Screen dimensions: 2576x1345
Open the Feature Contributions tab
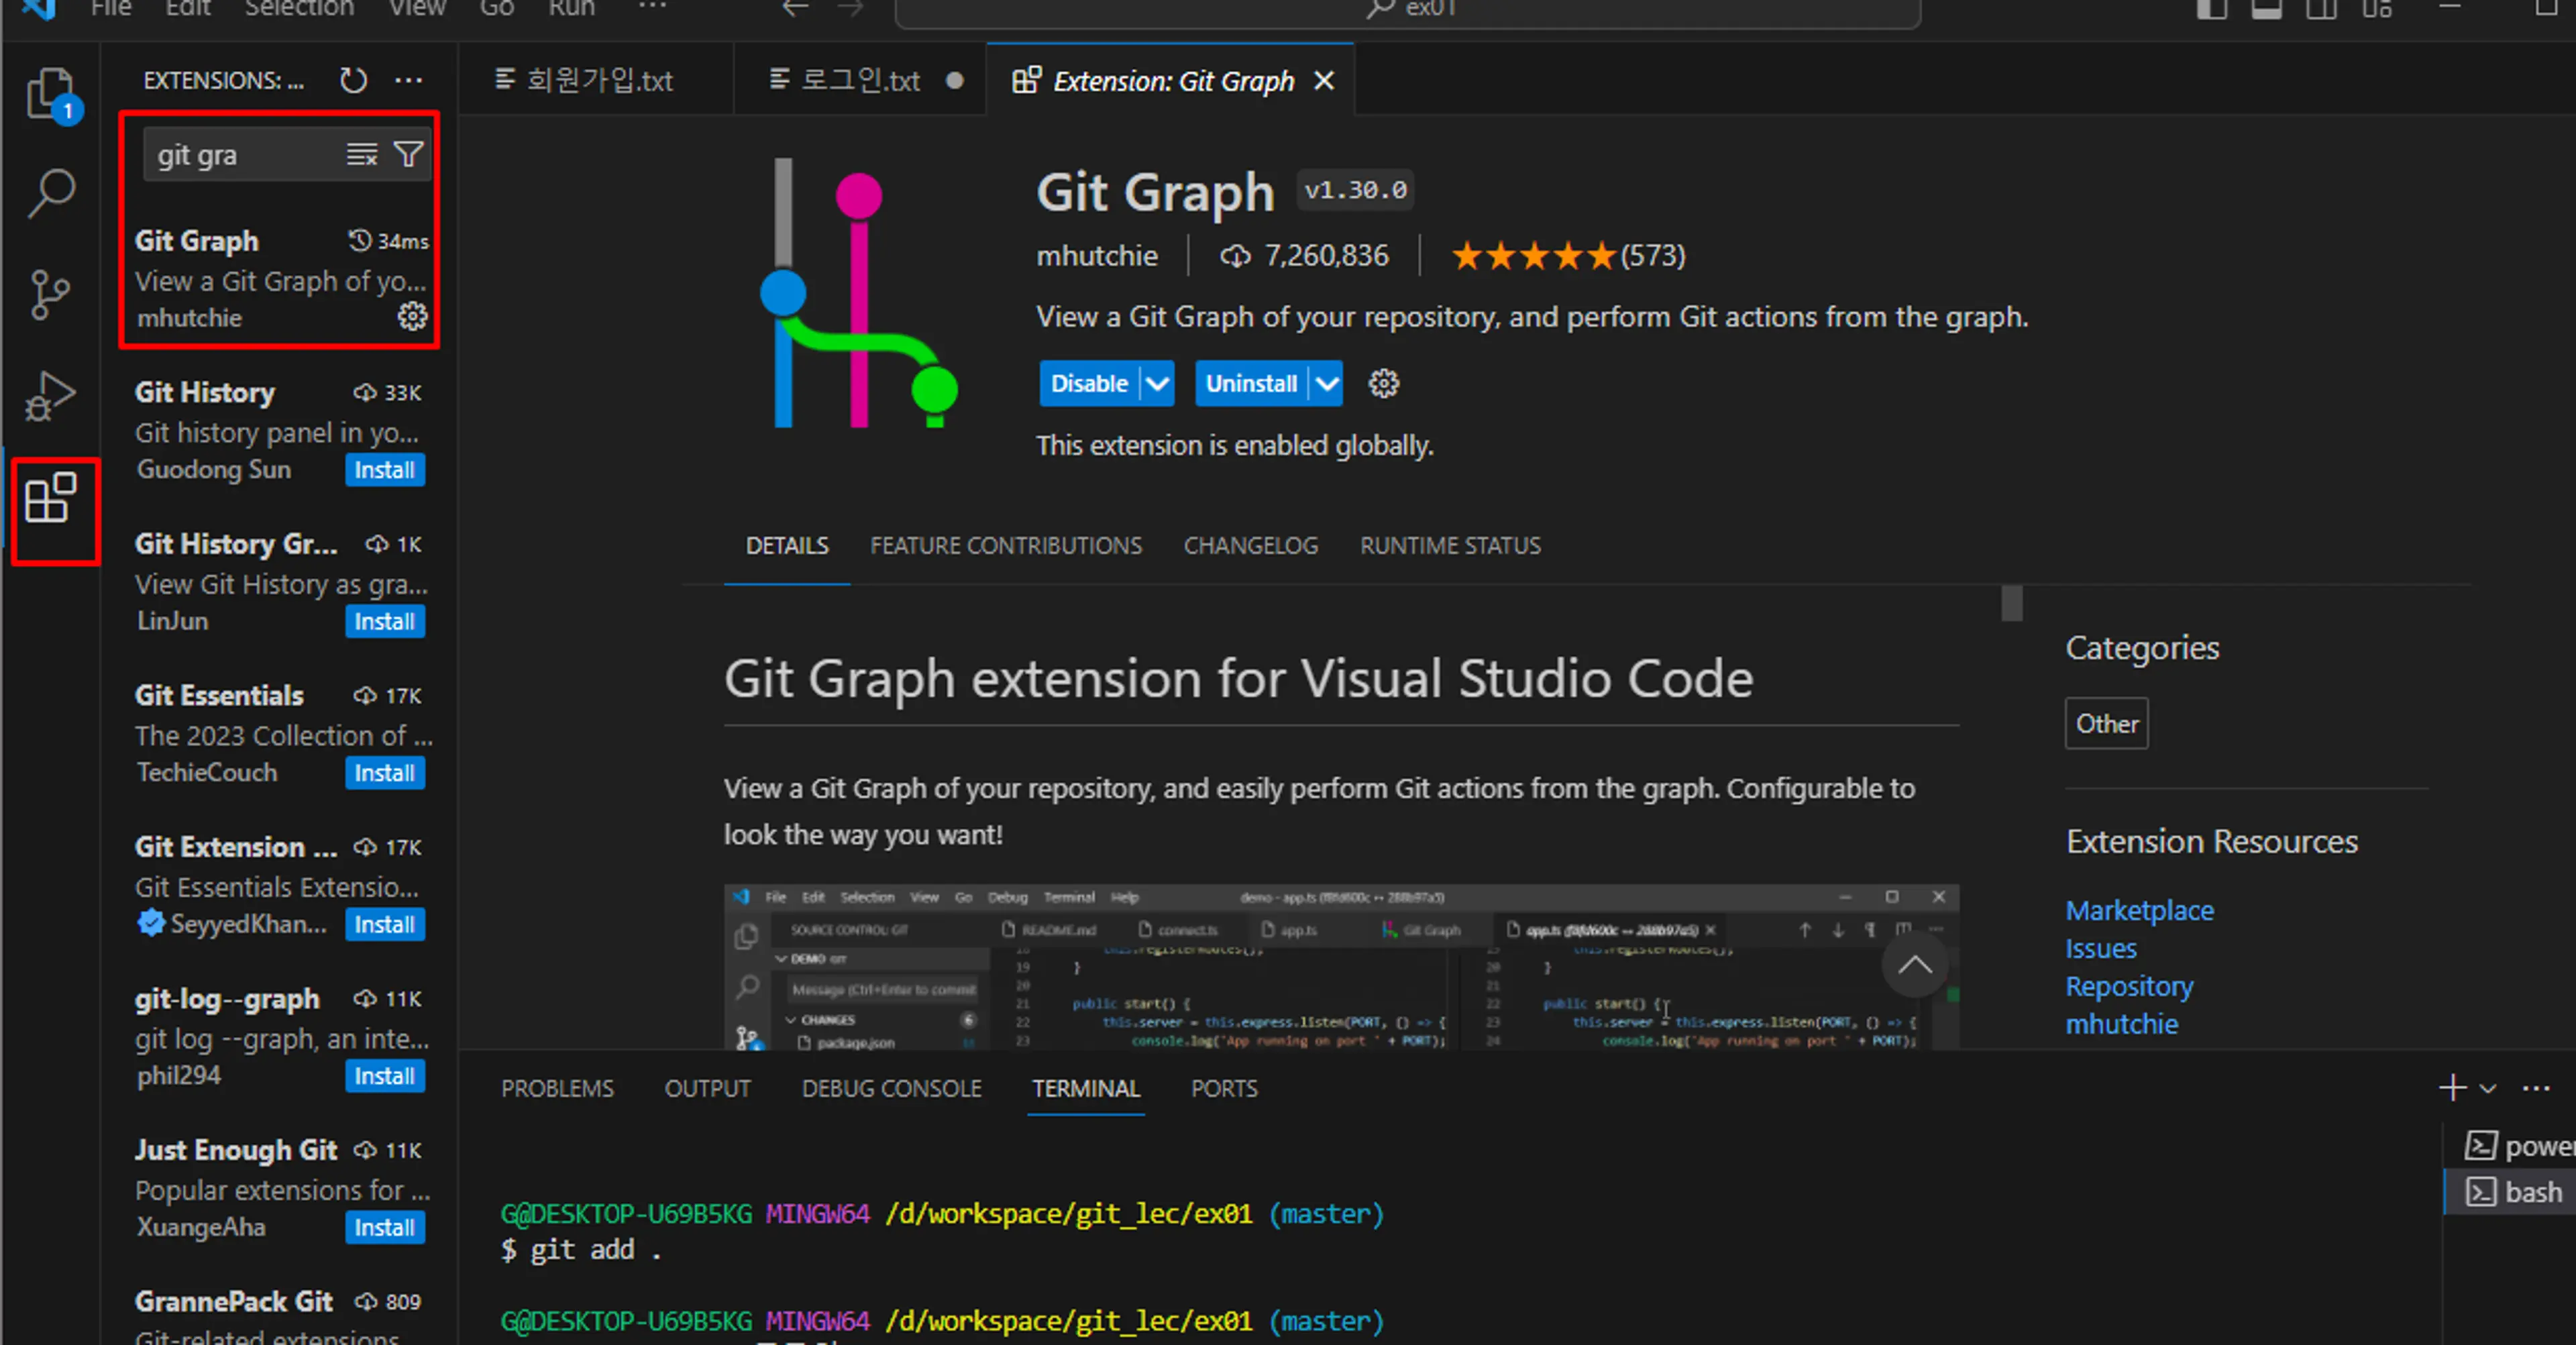pyautogui.click(x=1005, y=546)
